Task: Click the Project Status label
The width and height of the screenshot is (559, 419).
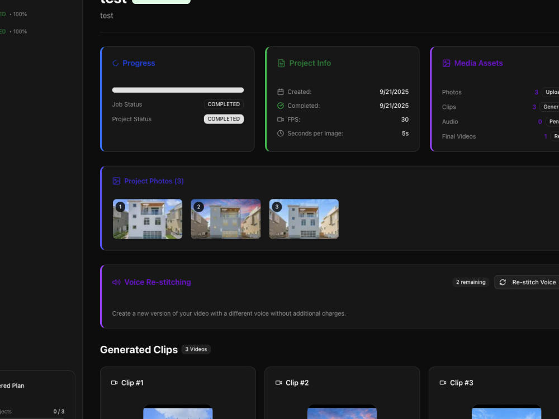Action: click(x=131, y=119)
